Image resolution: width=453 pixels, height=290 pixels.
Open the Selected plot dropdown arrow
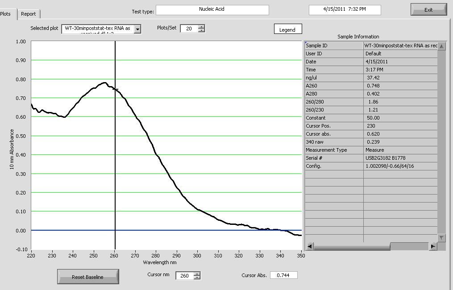[x=137, y=29]
